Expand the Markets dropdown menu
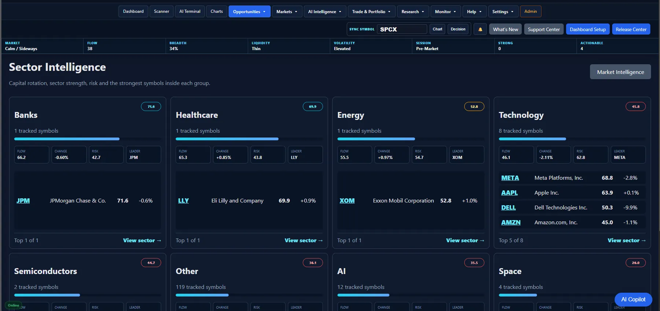This screenshot has width=660, height=311. [287, 11]
